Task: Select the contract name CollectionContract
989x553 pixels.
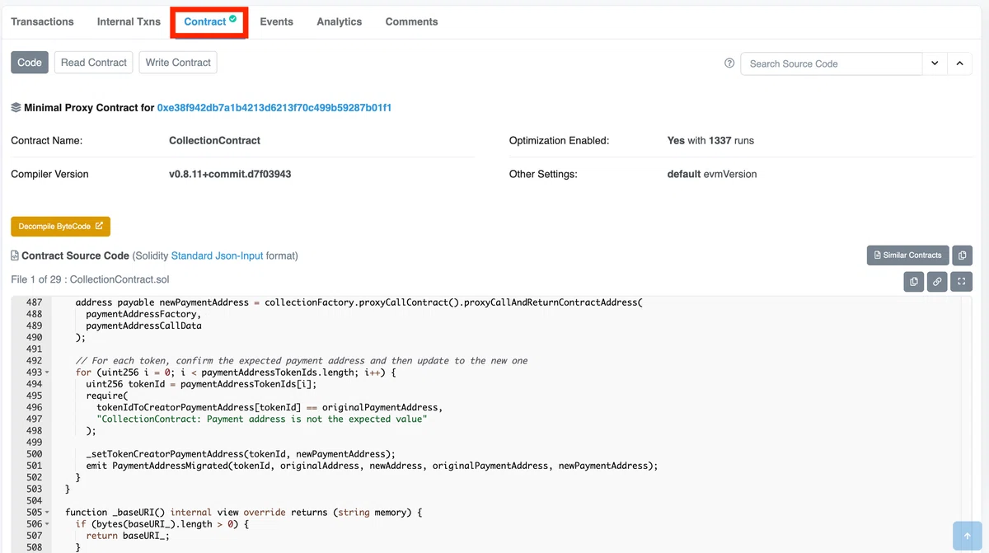Action: (x=215, y=141)
